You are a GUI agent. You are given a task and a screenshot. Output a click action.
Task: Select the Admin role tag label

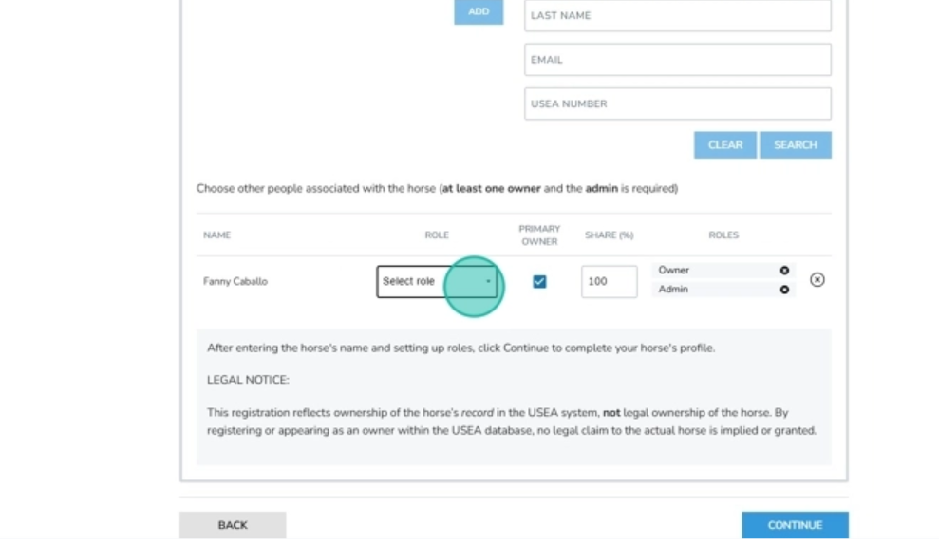(673, 290)
